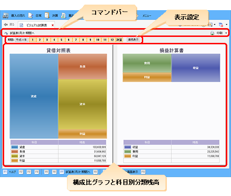The image size is (231, 196).
Task: Click the 負債 block in balance sheet chart
Action: click(83, 66)
